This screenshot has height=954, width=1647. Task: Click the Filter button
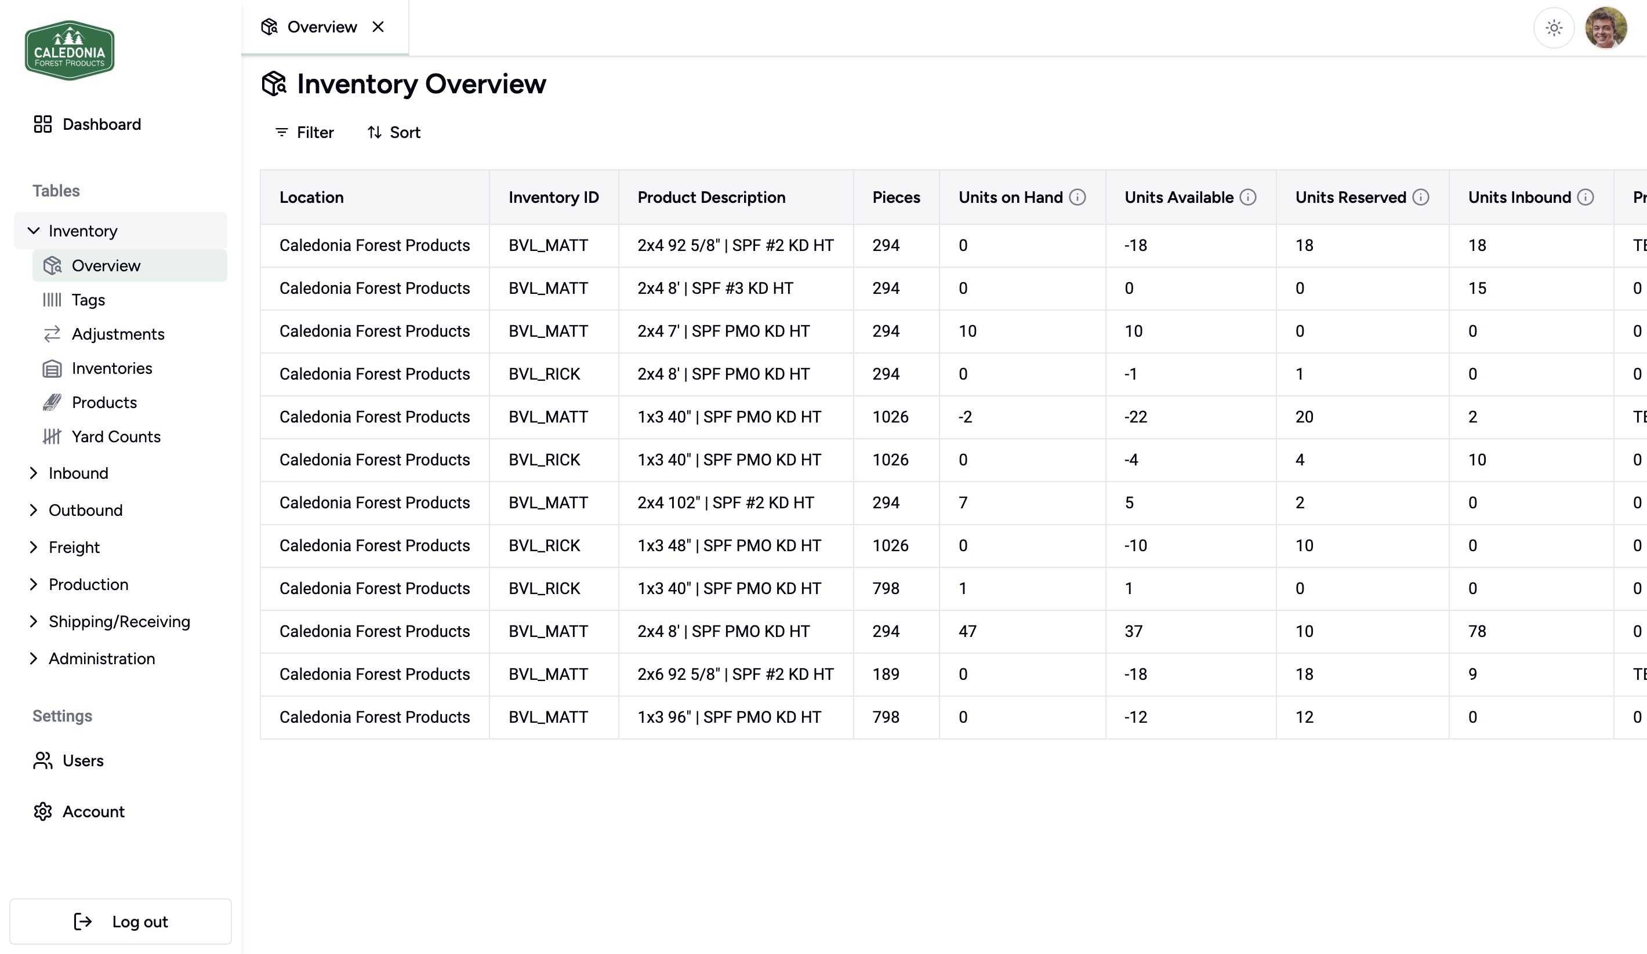[x=304, y=133]
